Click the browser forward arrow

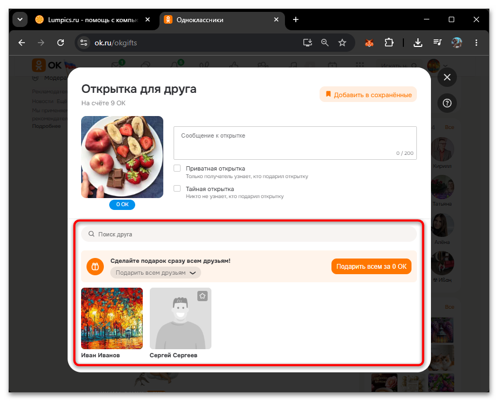[41, 43]
